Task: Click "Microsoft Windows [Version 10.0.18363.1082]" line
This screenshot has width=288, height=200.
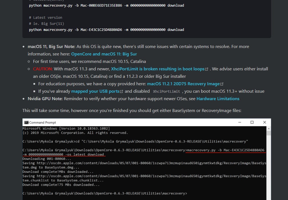Action: [x=66, y=129]
